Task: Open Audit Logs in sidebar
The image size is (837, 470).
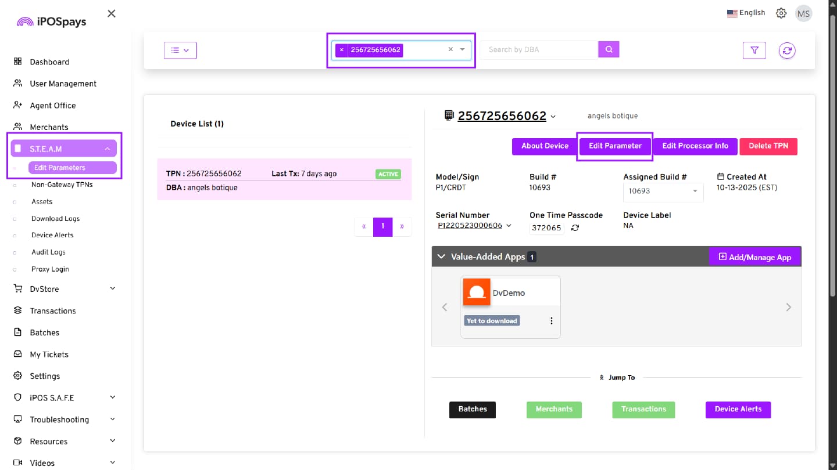Action: pyautogui.click(x=48, y=252)
